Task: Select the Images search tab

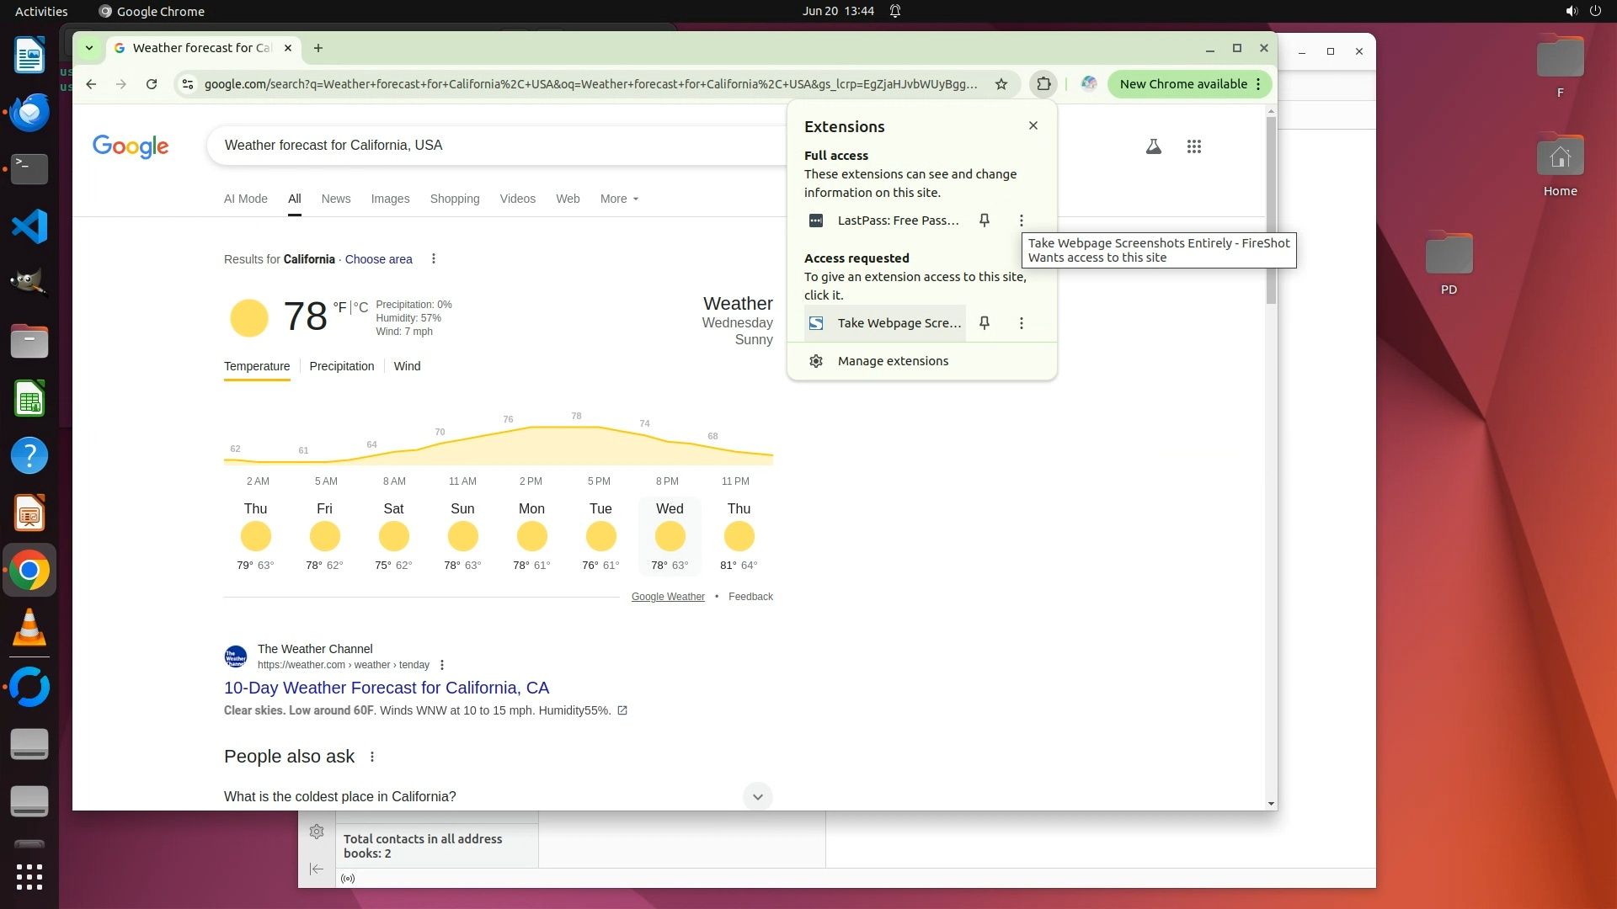Action: 390,199
